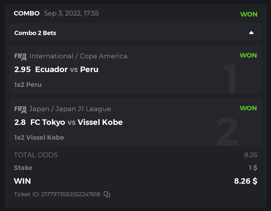Click the FIFA esports icon beside Copa America
This screenshot has width=271, height=211.
pyautogui.click(x=20, y=57)
